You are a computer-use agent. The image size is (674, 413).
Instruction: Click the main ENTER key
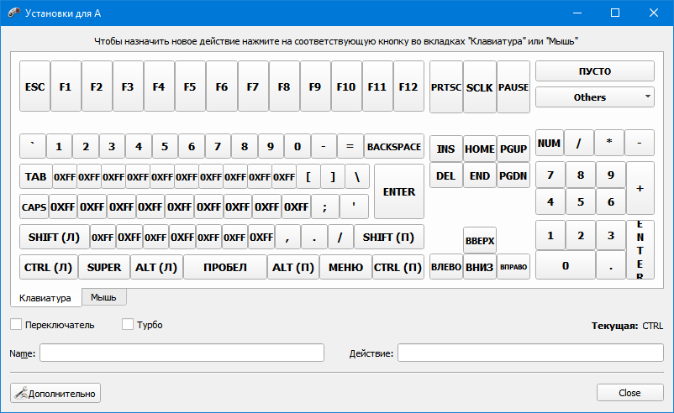coord(398,191)
